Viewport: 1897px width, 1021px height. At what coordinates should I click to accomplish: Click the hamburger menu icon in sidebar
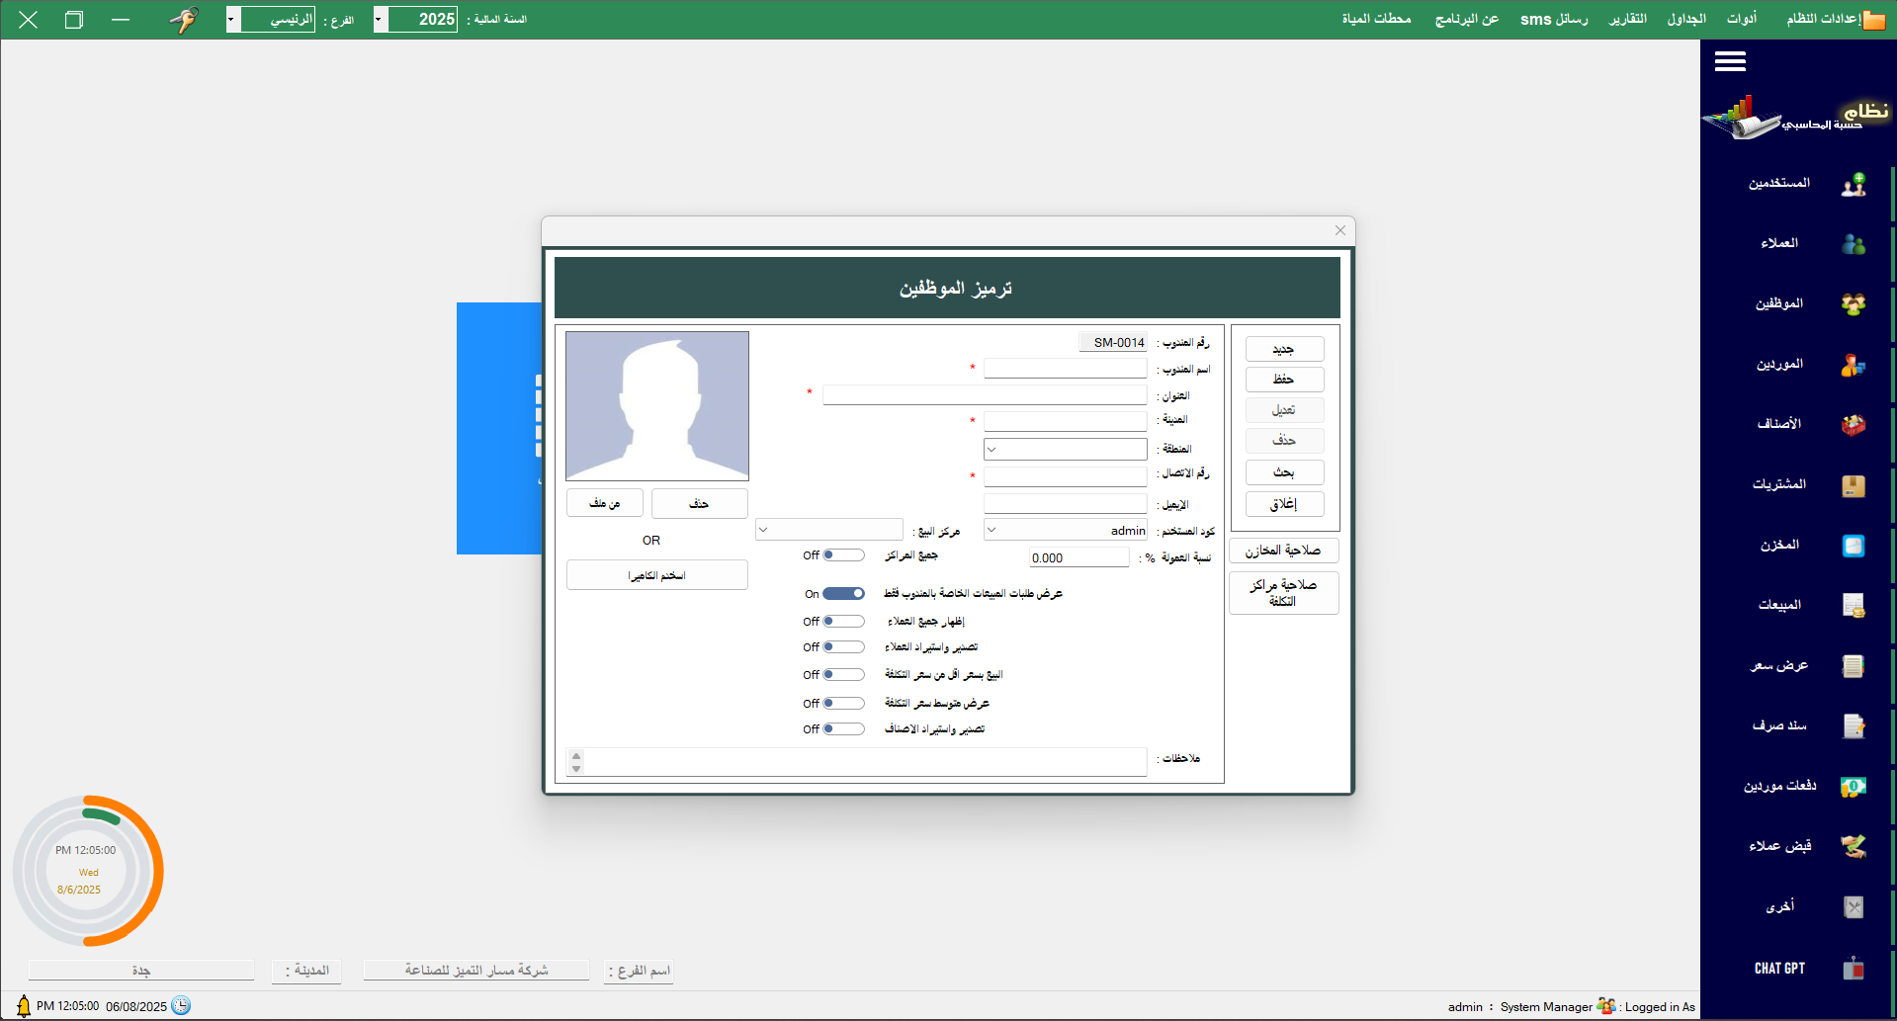click(x=1730, y=61)
